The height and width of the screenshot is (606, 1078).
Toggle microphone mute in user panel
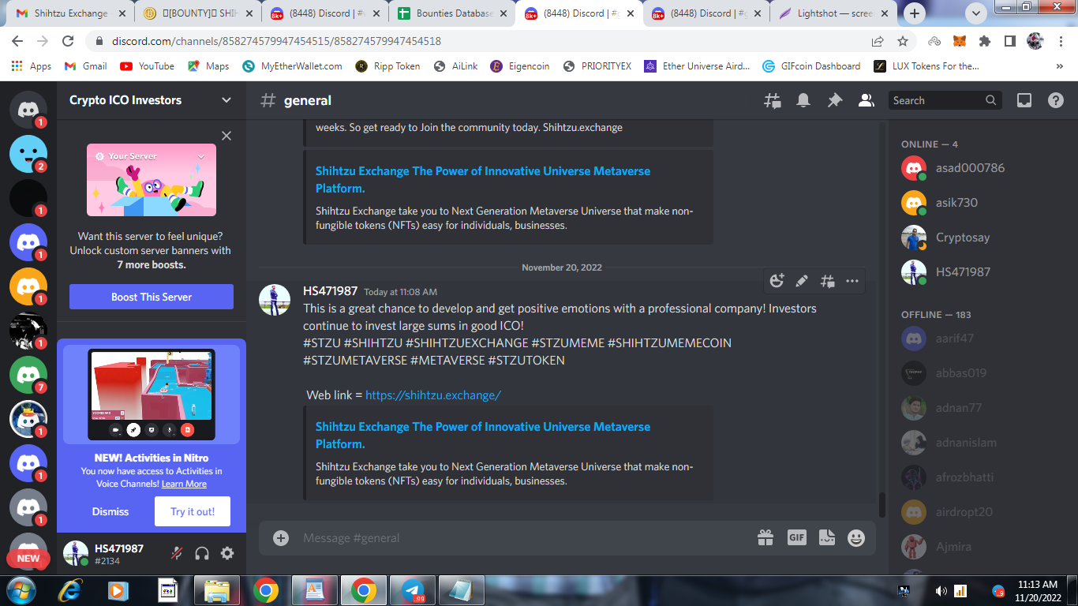(x=177, y=553)
